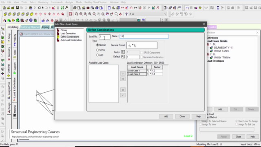This screenshot has height=147, width=261.
Task: Select Auto Load Combination in the dialog tree
Action: [x=71, y=40]
